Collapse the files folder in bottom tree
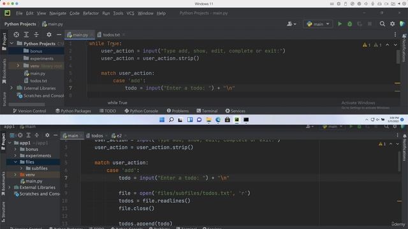This screenshot has width=408, height=229. (x=15, y=162)
